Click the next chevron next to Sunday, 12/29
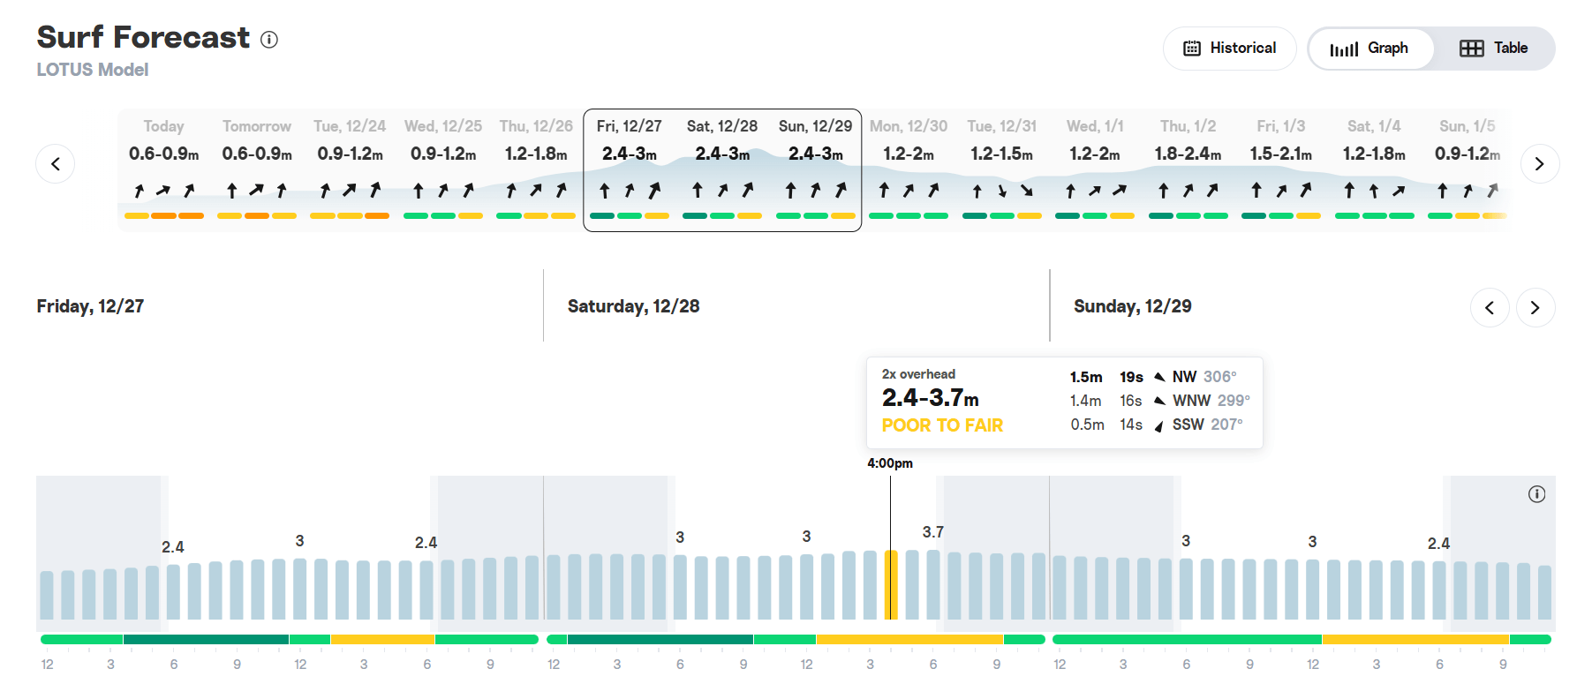 (x=1535, y=308)
